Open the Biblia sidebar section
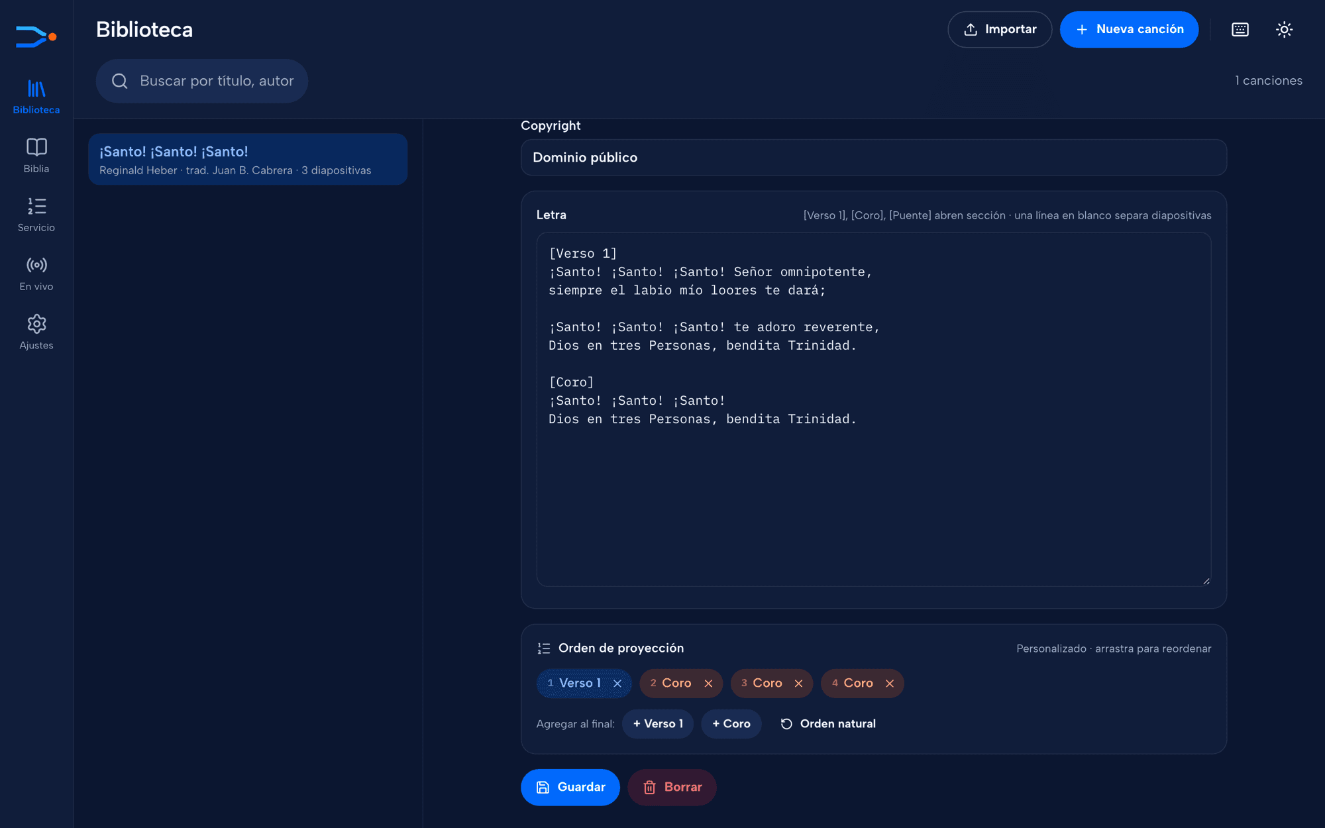Screen dimensions: 1325x828 coord(36,156)
